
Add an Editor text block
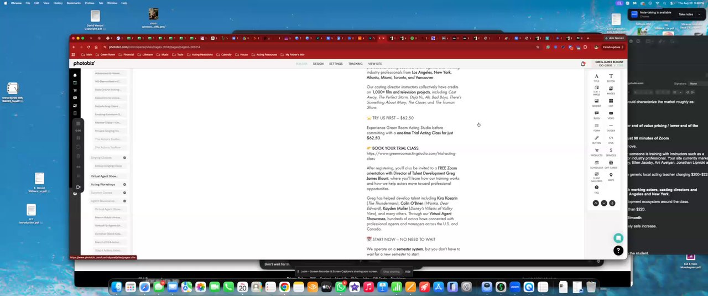tap(611, 77)
